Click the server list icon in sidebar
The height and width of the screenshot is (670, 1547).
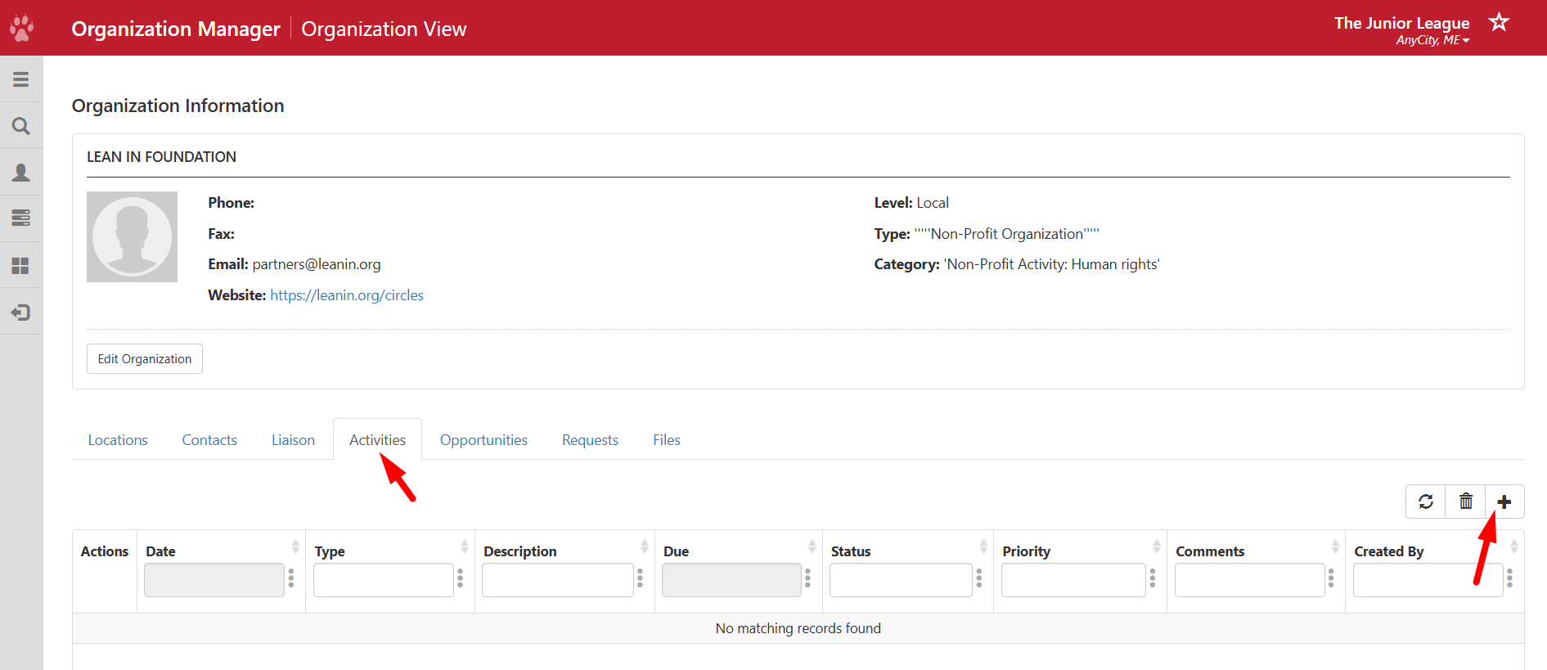21,218
